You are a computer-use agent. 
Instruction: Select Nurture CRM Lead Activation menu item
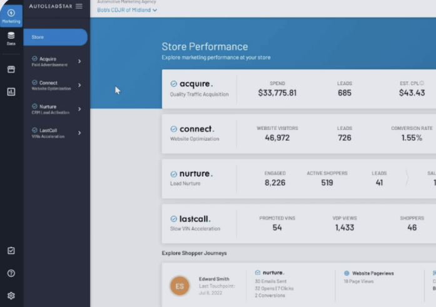(x=56, y=109)
